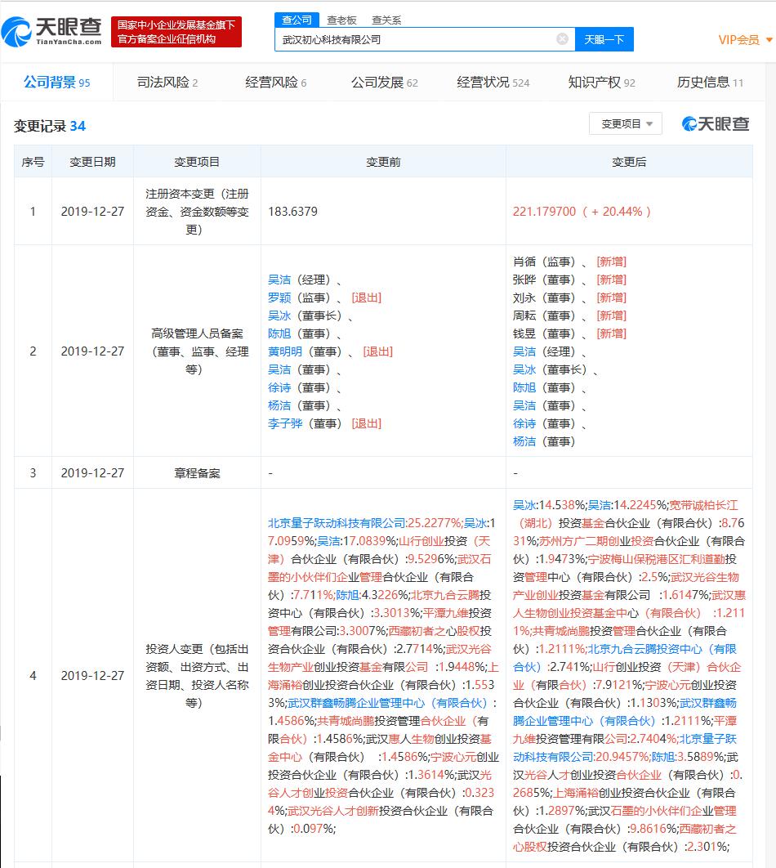Clear the search box with the × icon

pyautogui.click(x=562, y=38)
